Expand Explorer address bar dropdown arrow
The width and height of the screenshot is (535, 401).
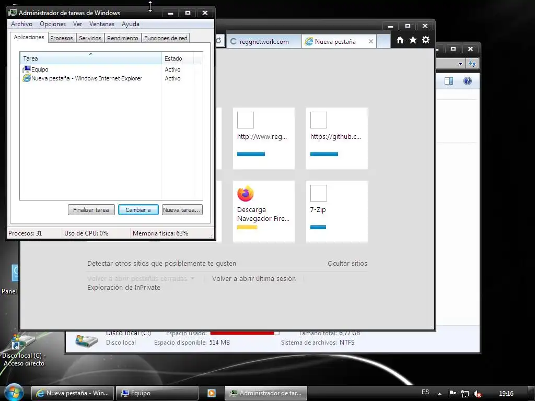460,63
